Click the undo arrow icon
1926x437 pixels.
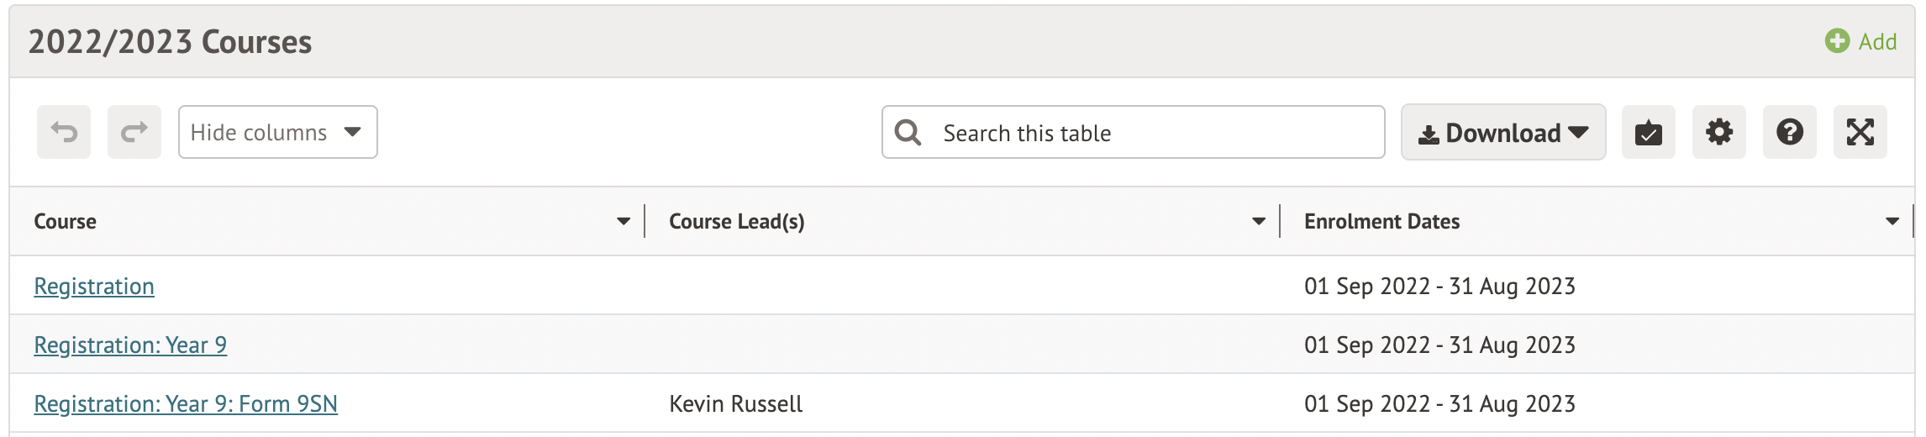point(64,132)
